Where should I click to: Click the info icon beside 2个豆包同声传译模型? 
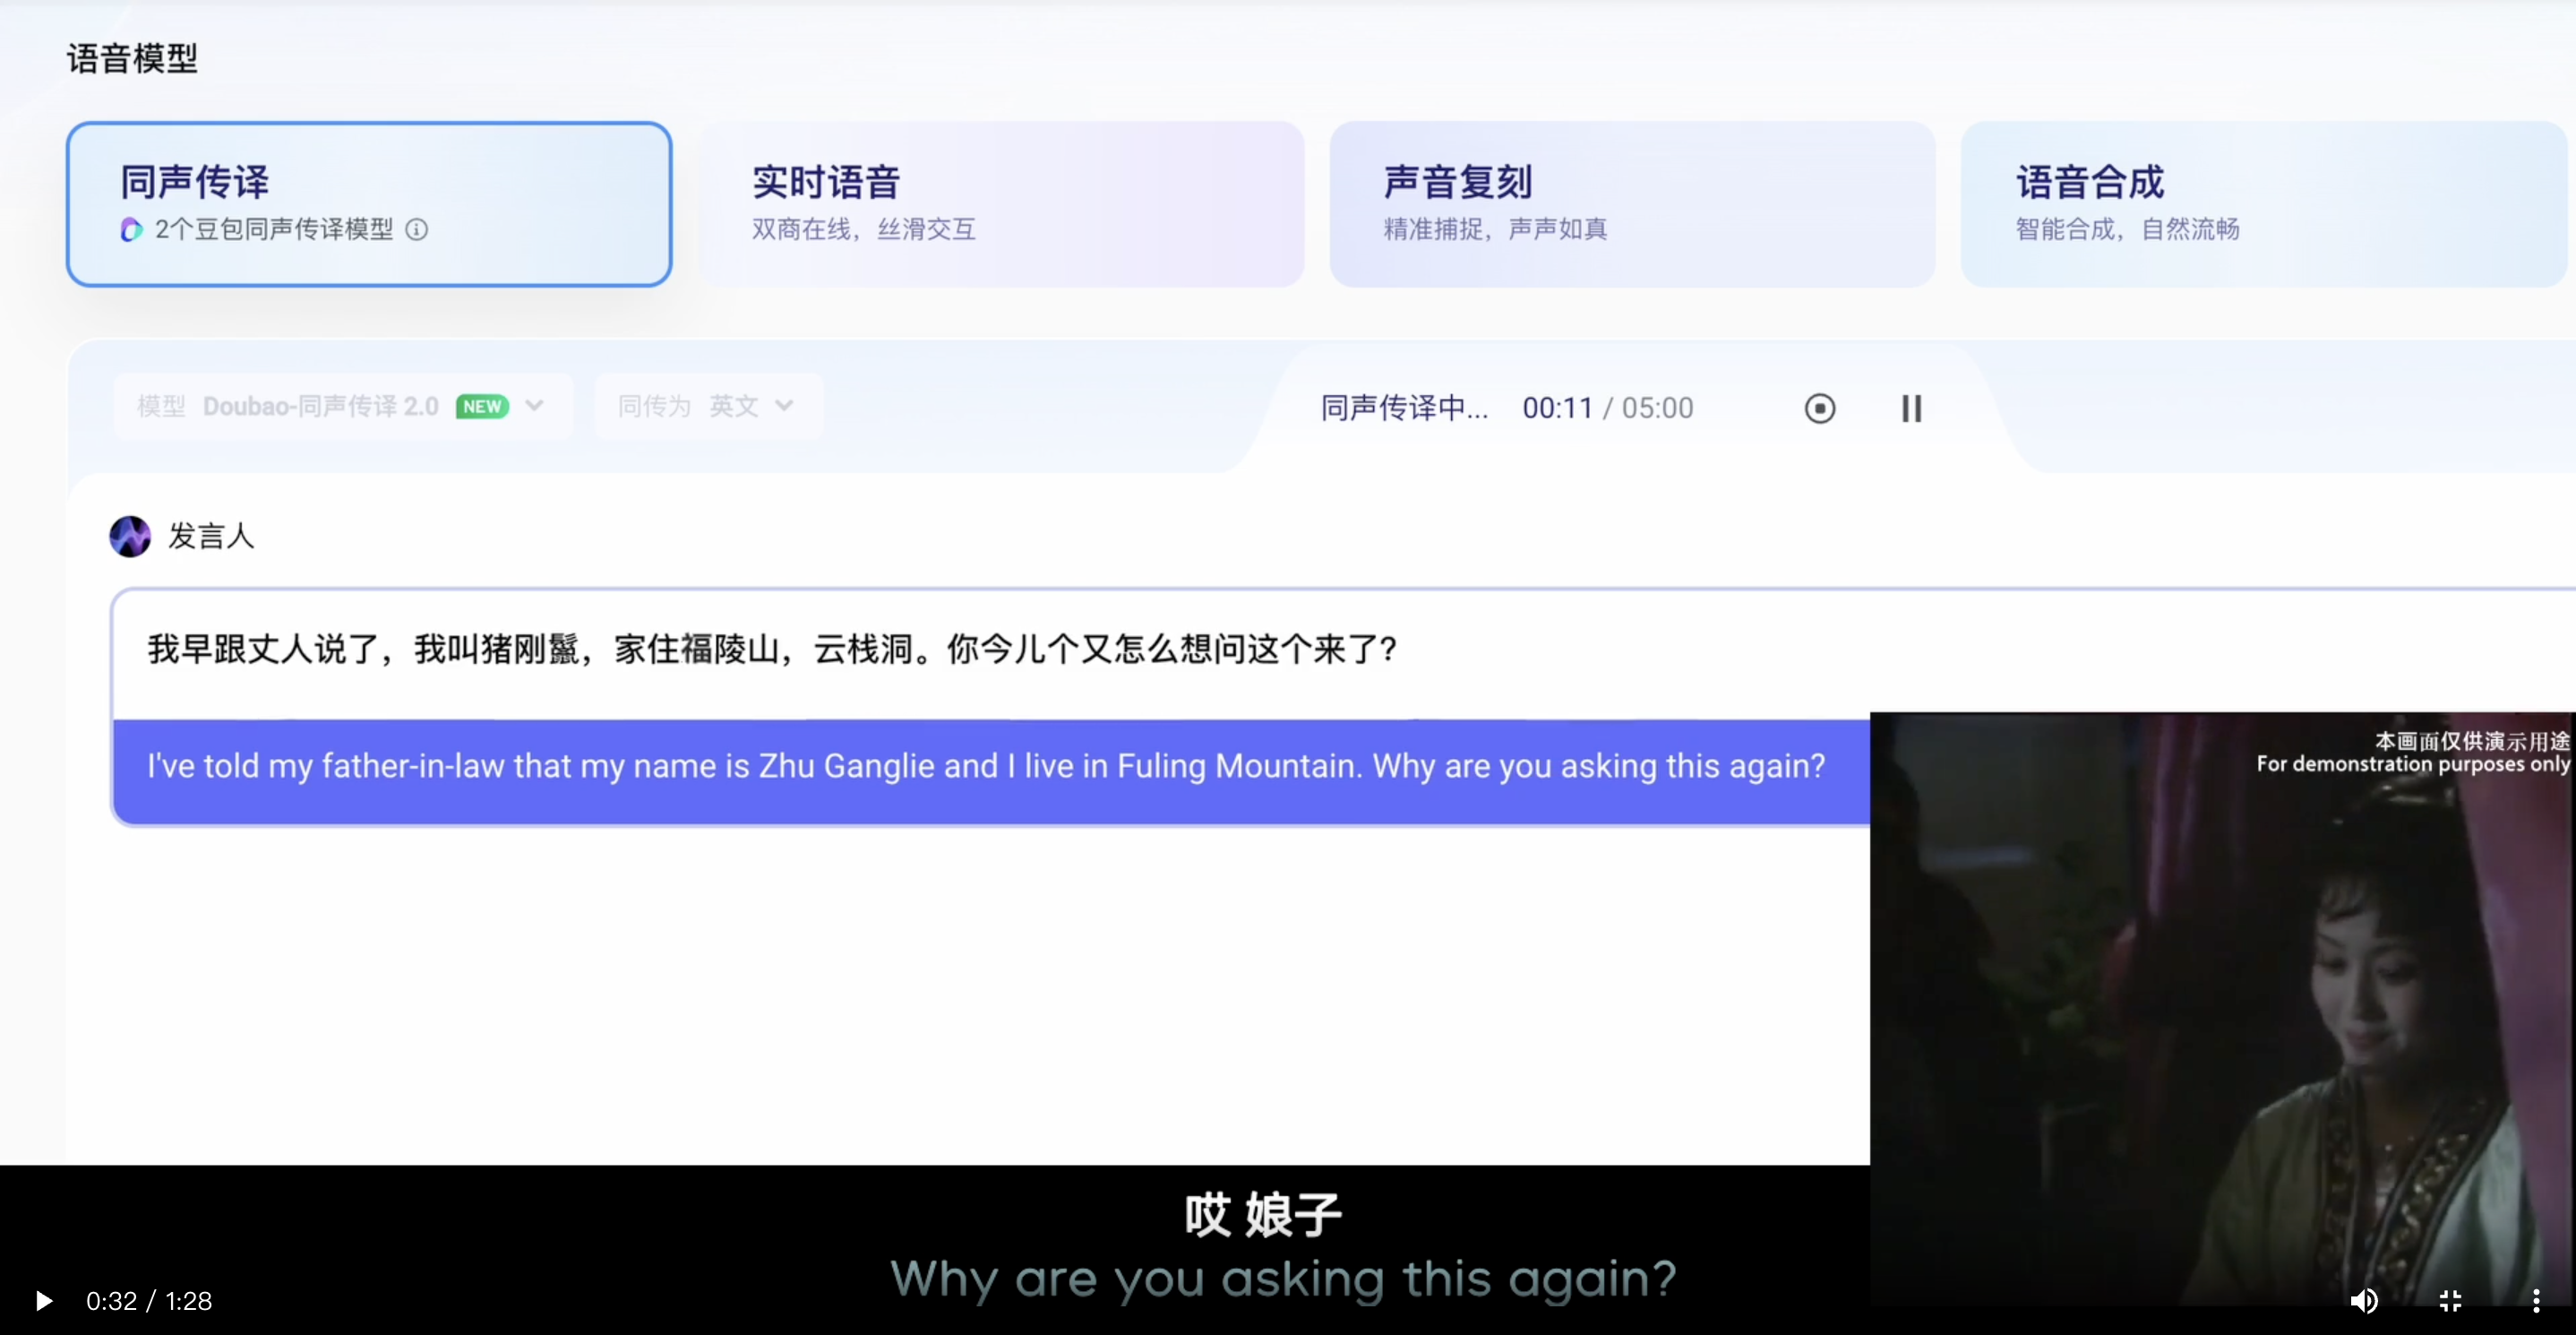tap(417, 229)
